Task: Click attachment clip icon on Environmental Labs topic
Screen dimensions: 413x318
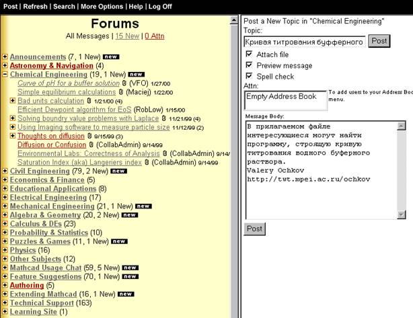Action: [x=165, y=153]
